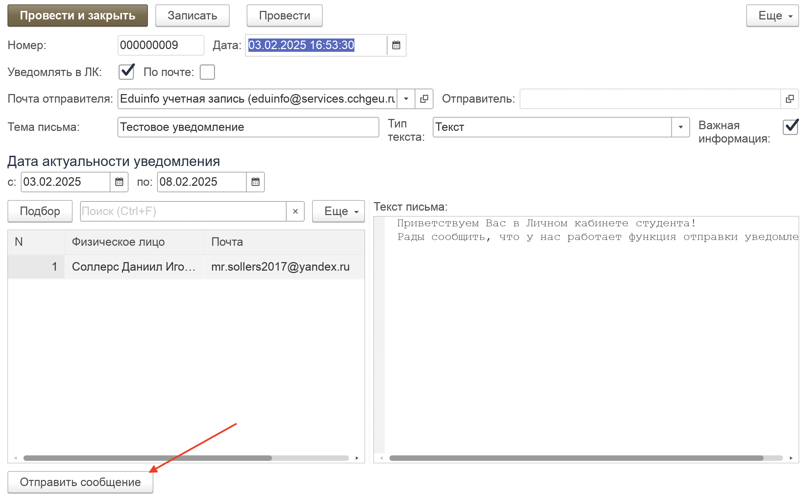Open sender mail account details icon
The width and height of the screenshot is (811, 499).
tap(424, 99)
